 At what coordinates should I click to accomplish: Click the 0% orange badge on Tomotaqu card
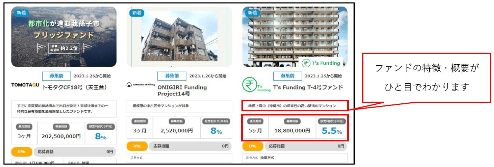pos(21,151)
